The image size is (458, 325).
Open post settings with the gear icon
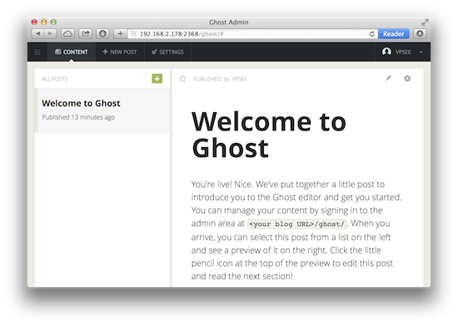407,78
